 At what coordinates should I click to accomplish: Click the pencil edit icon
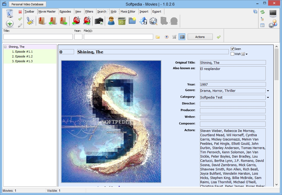(x=20, y=25)
